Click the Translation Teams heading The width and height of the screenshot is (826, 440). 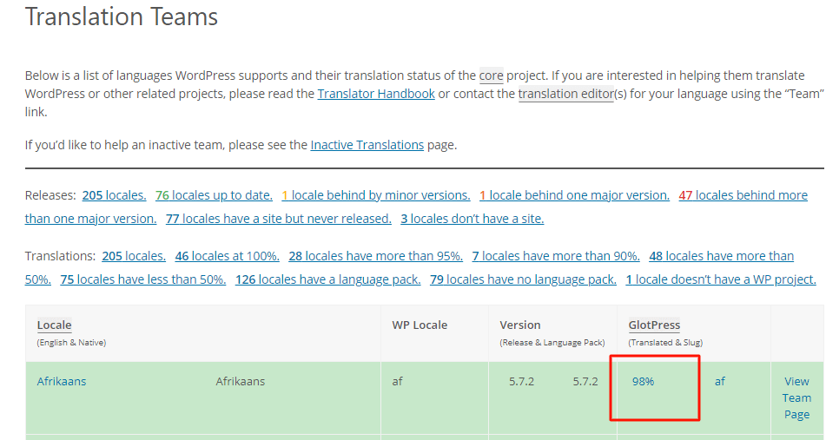(x=122, y=16)
